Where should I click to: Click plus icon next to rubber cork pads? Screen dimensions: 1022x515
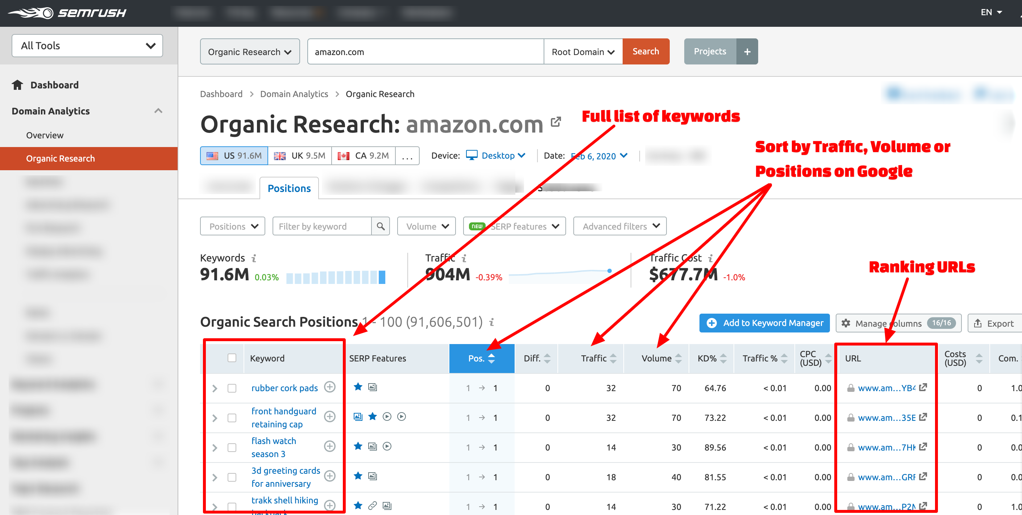click(329, 387)
